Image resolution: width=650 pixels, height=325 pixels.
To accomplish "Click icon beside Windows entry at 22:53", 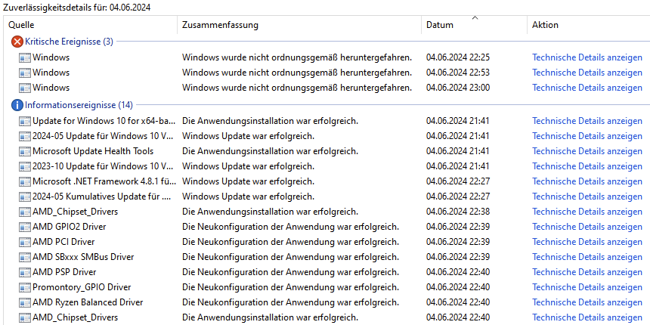I will (x=25, y=73).
